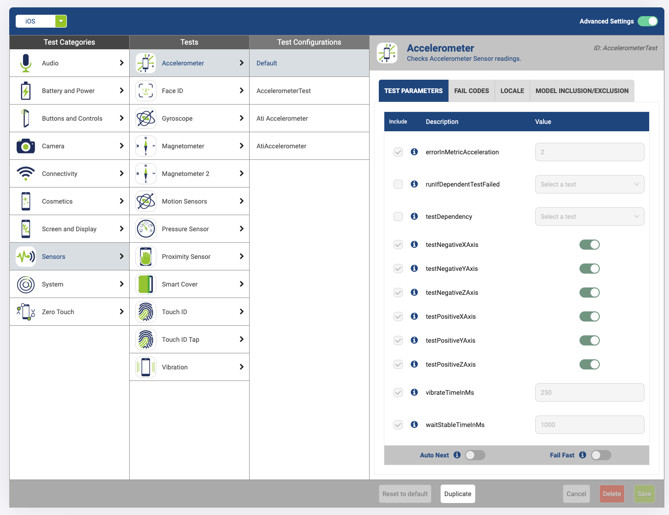This screenshot has width=669, height=515.
Task: Click the Face ID test icon
Action: click(x=146, y=91)
